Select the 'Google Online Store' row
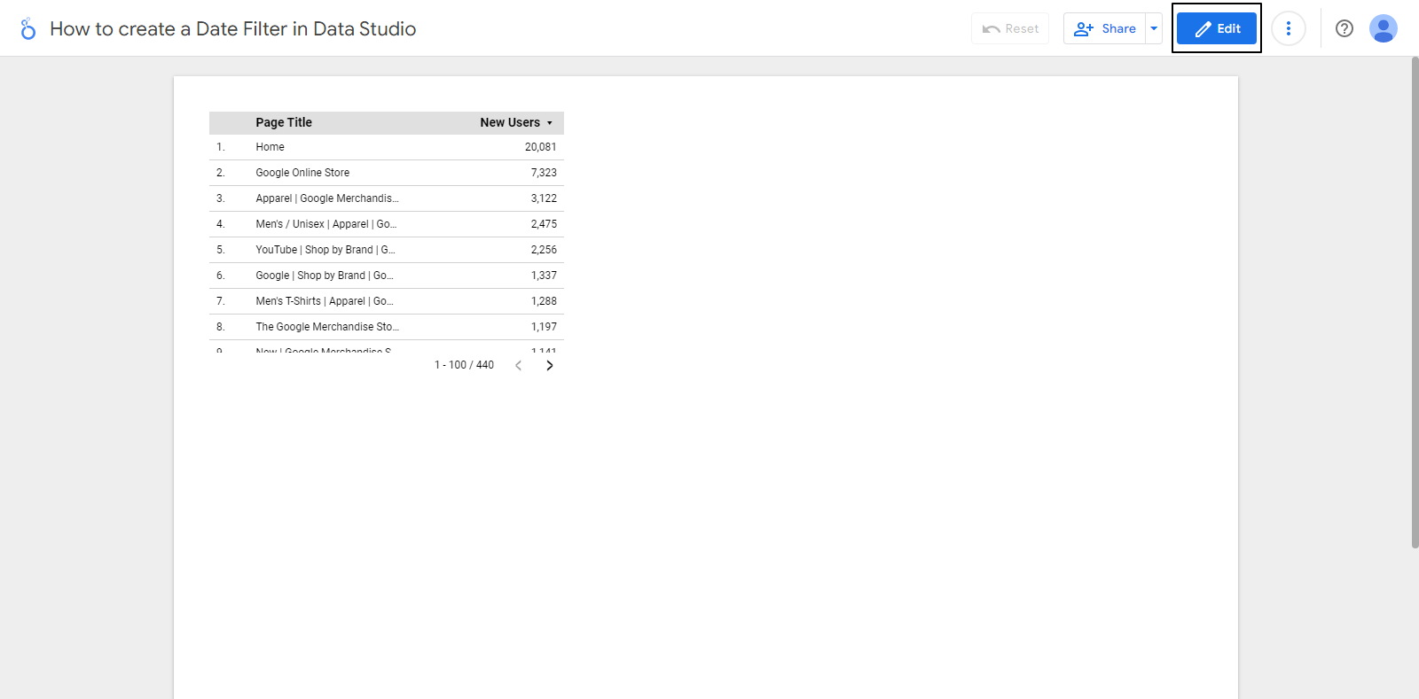 click(x=387, y=173)
